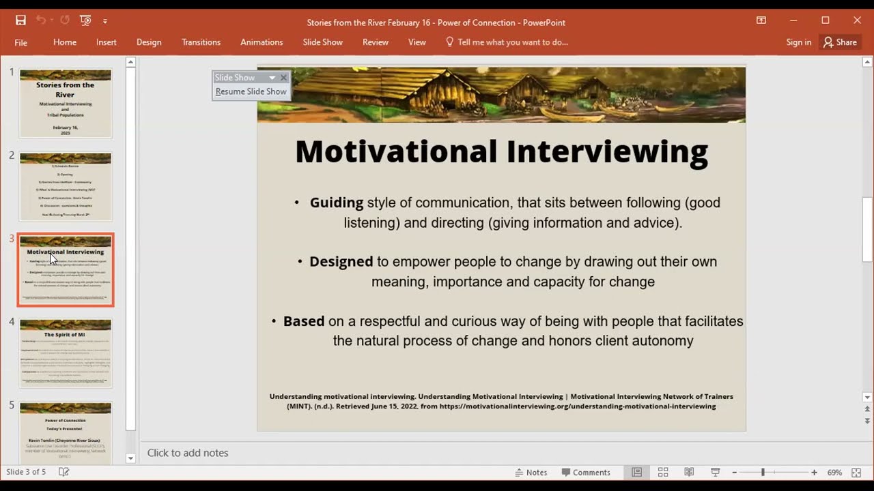Click Fit slide to current window icon
The width and height of the screenshot is (874, 491).
pos(856,472)
